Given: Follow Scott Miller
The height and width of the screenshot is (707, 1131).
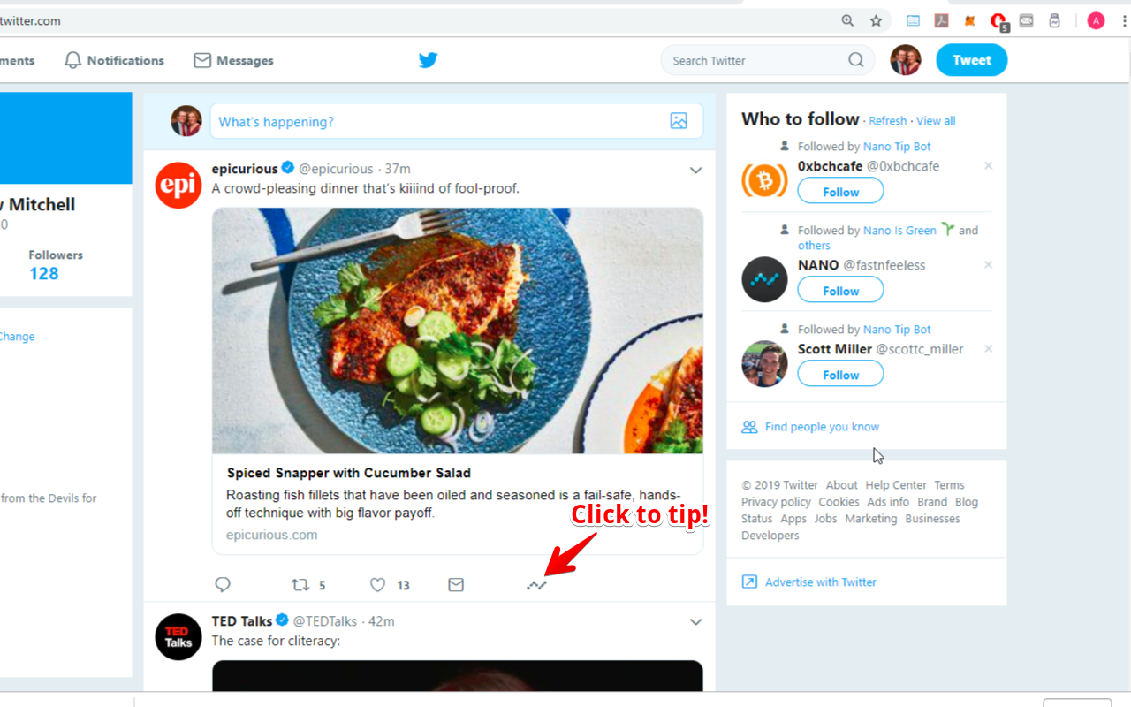Looking at the screenshot, I should 840,375.
